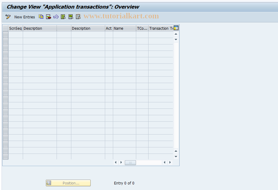Click the New Entries button

point(25,17)
